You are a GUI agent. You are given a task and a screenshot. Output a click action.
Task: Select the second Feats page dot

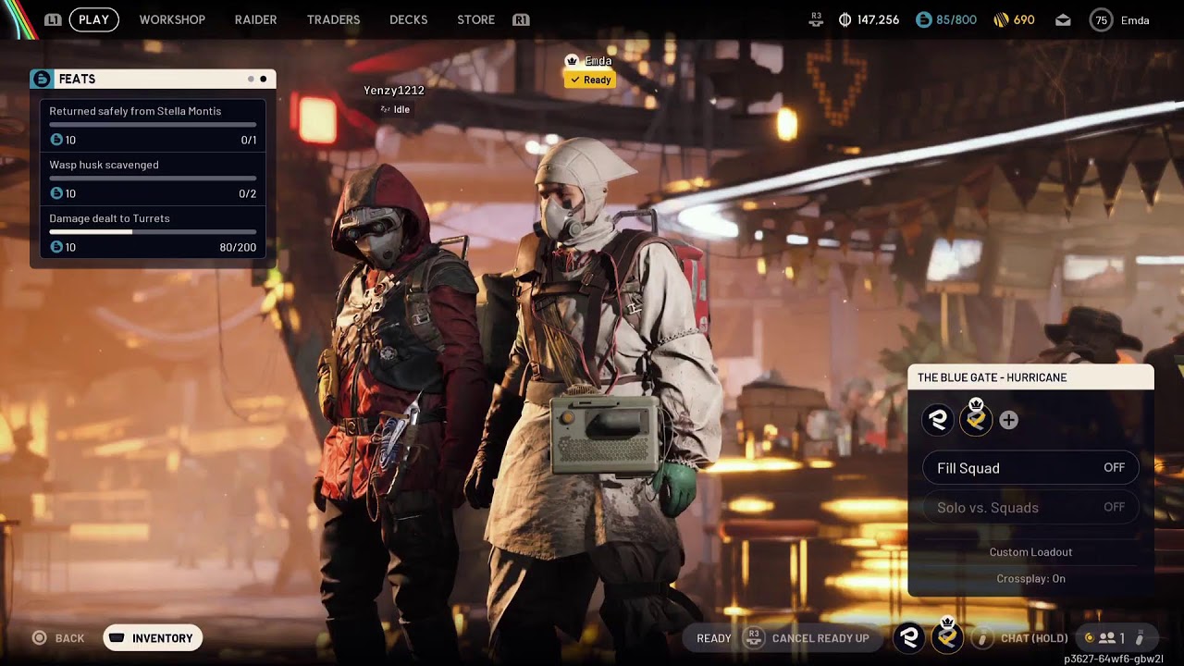tap(264, 79)
